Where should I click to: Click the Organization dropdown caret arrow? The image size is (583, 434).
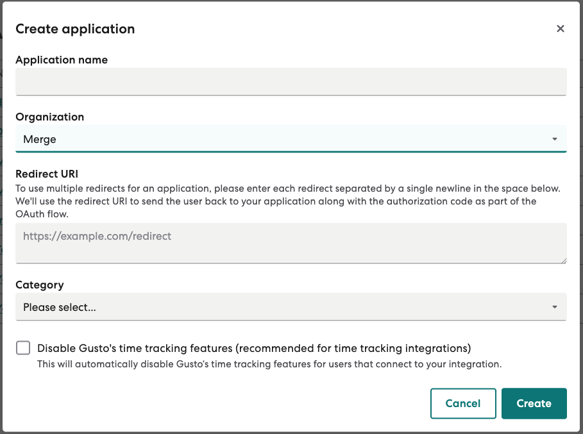click(x=555, y=139)
